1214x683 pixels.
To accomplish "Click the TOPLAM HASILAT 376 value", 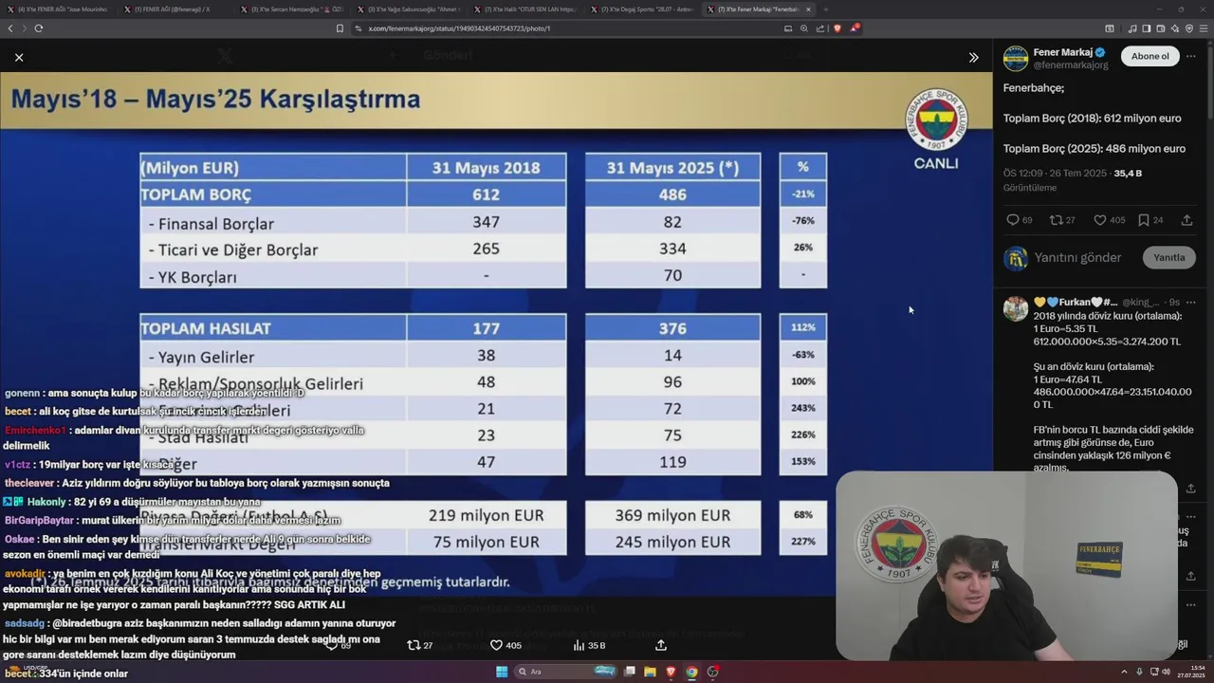I will 672,327.
